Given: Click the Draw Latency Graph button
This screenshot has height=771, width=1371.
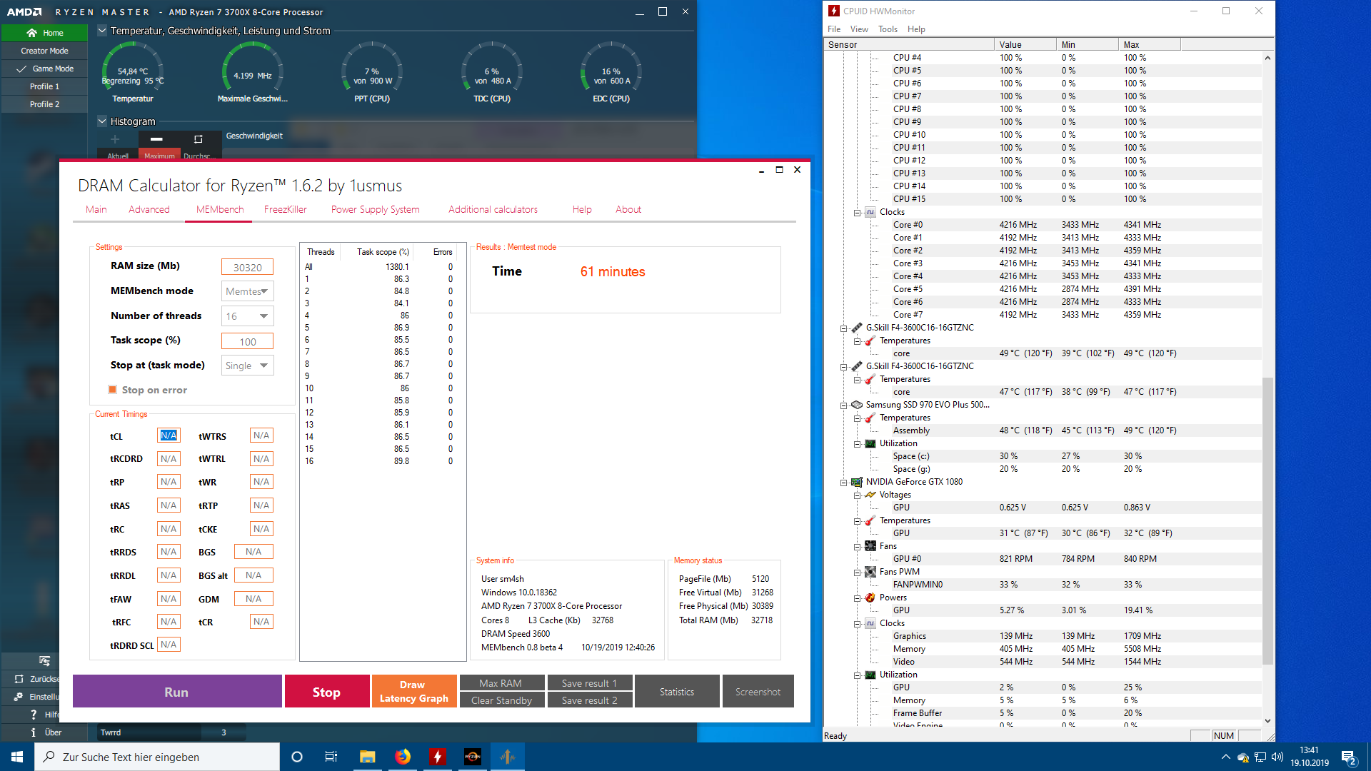Looking at the screenshot, I should [413, 691].
